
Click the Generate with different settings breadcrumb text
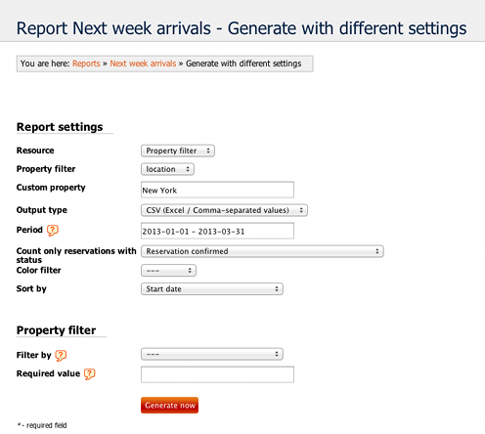pyautogui.click(x=243, y=64)
